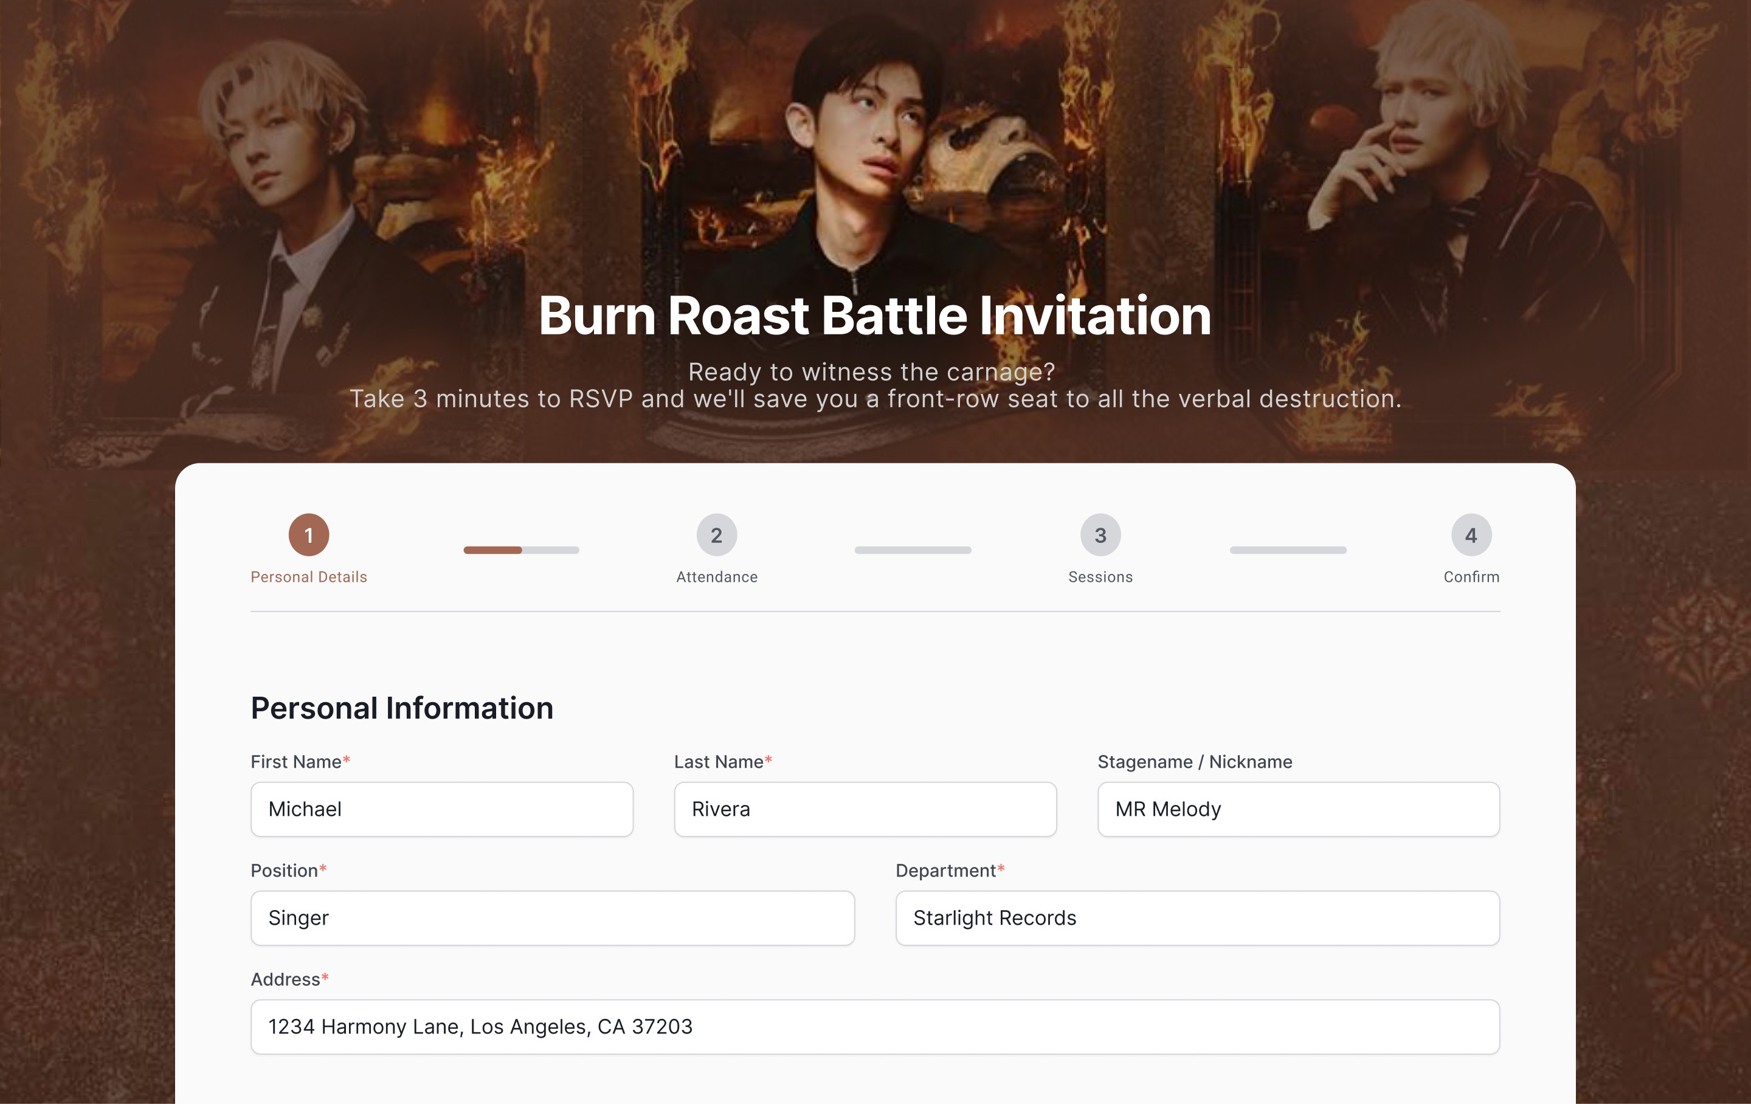Click the First Name input field
This screenshot has width=1751, height=1104.
[x=441, y=809]
